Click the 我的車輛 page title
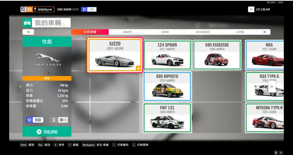 pyautogui.click(x=48, y=23)
